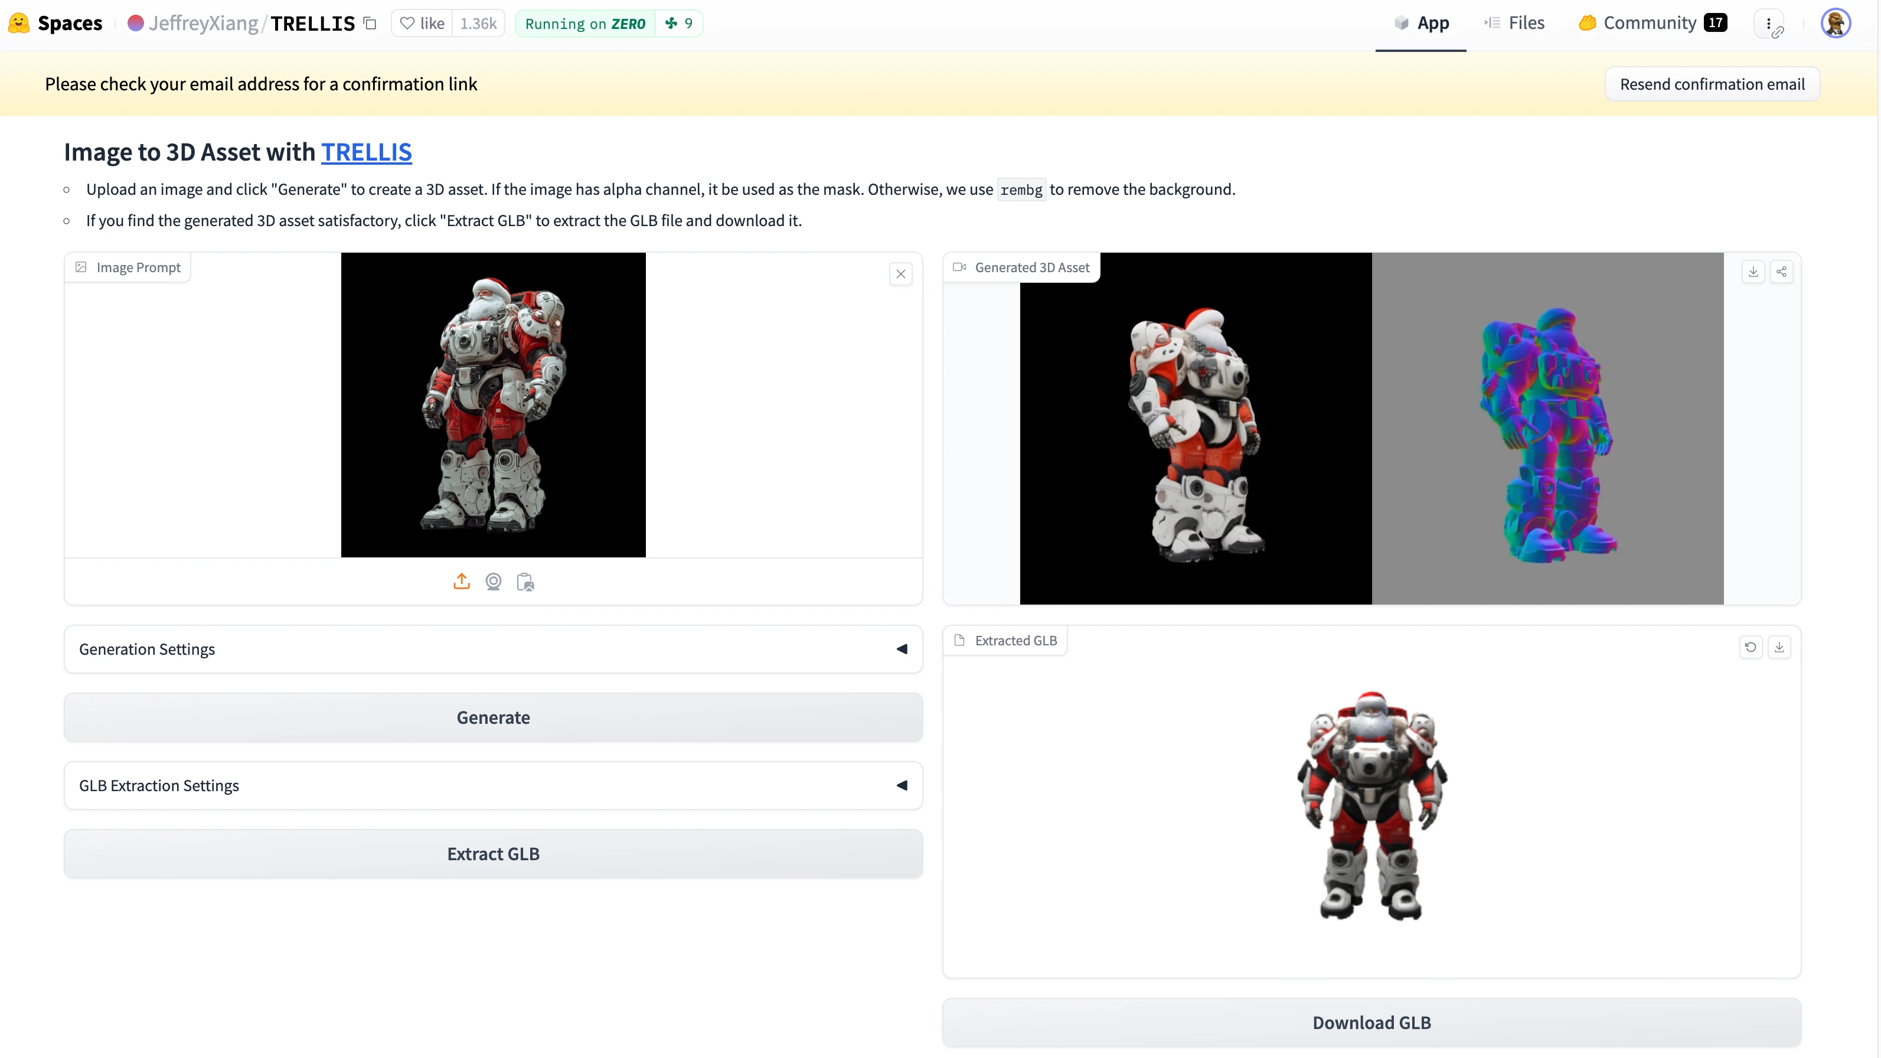Click the Image Prompt label icon
Viewport: 1881px width, 1058px height.
(x=81, y=267)
